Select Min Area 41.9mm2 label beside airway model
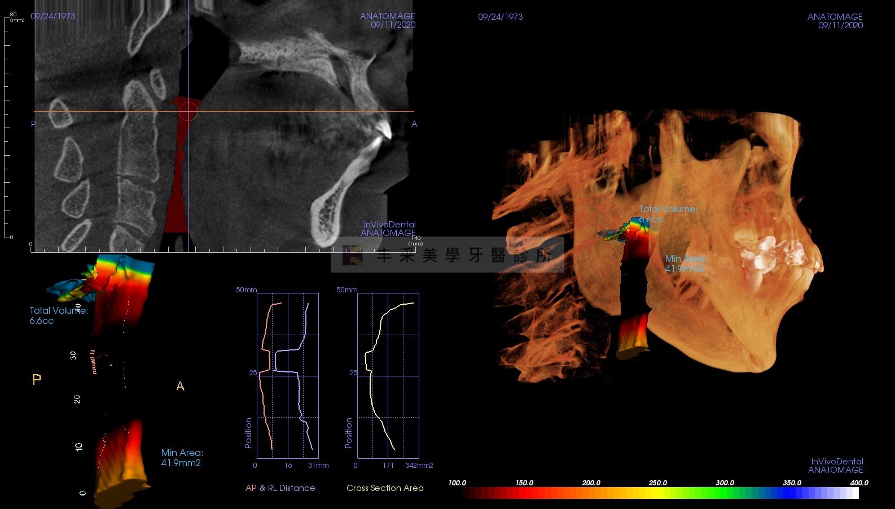 (182, 458)
